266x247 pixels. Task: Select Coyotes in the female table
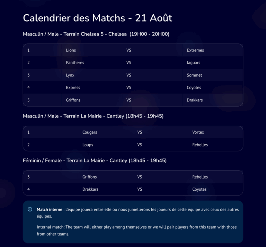199,189
